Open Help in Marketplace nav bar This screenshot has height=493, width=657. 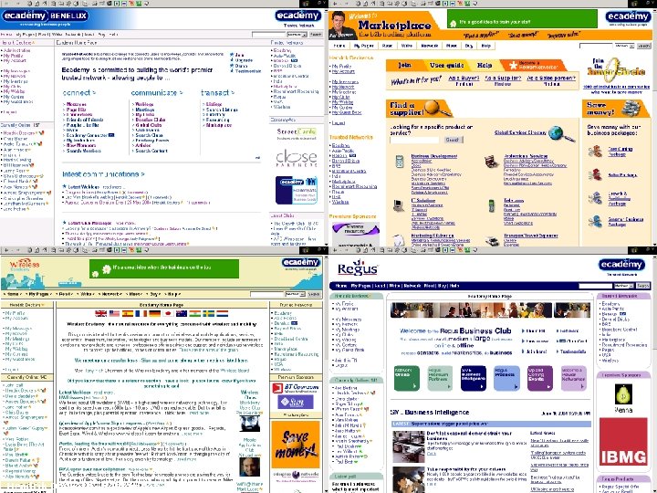point(485,46)
